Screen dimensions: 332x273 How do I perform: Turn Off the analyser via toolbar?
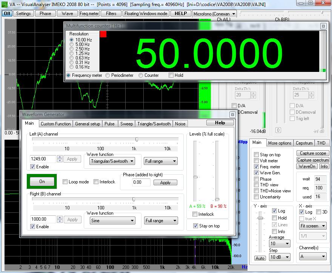[7, 13]
